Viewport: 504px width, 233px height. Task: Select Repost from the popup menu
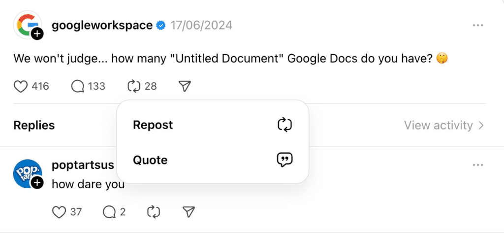pyautogui.click(x=213, y=125)
